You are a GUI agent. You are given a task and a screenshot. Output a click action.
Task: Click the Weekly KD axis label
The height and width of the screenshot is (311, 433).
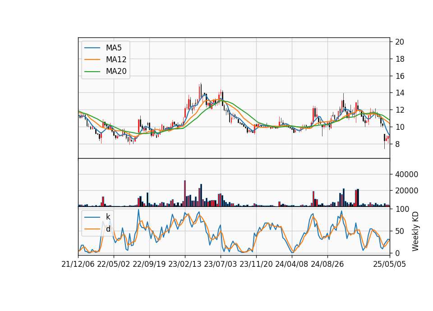[415, 231]
